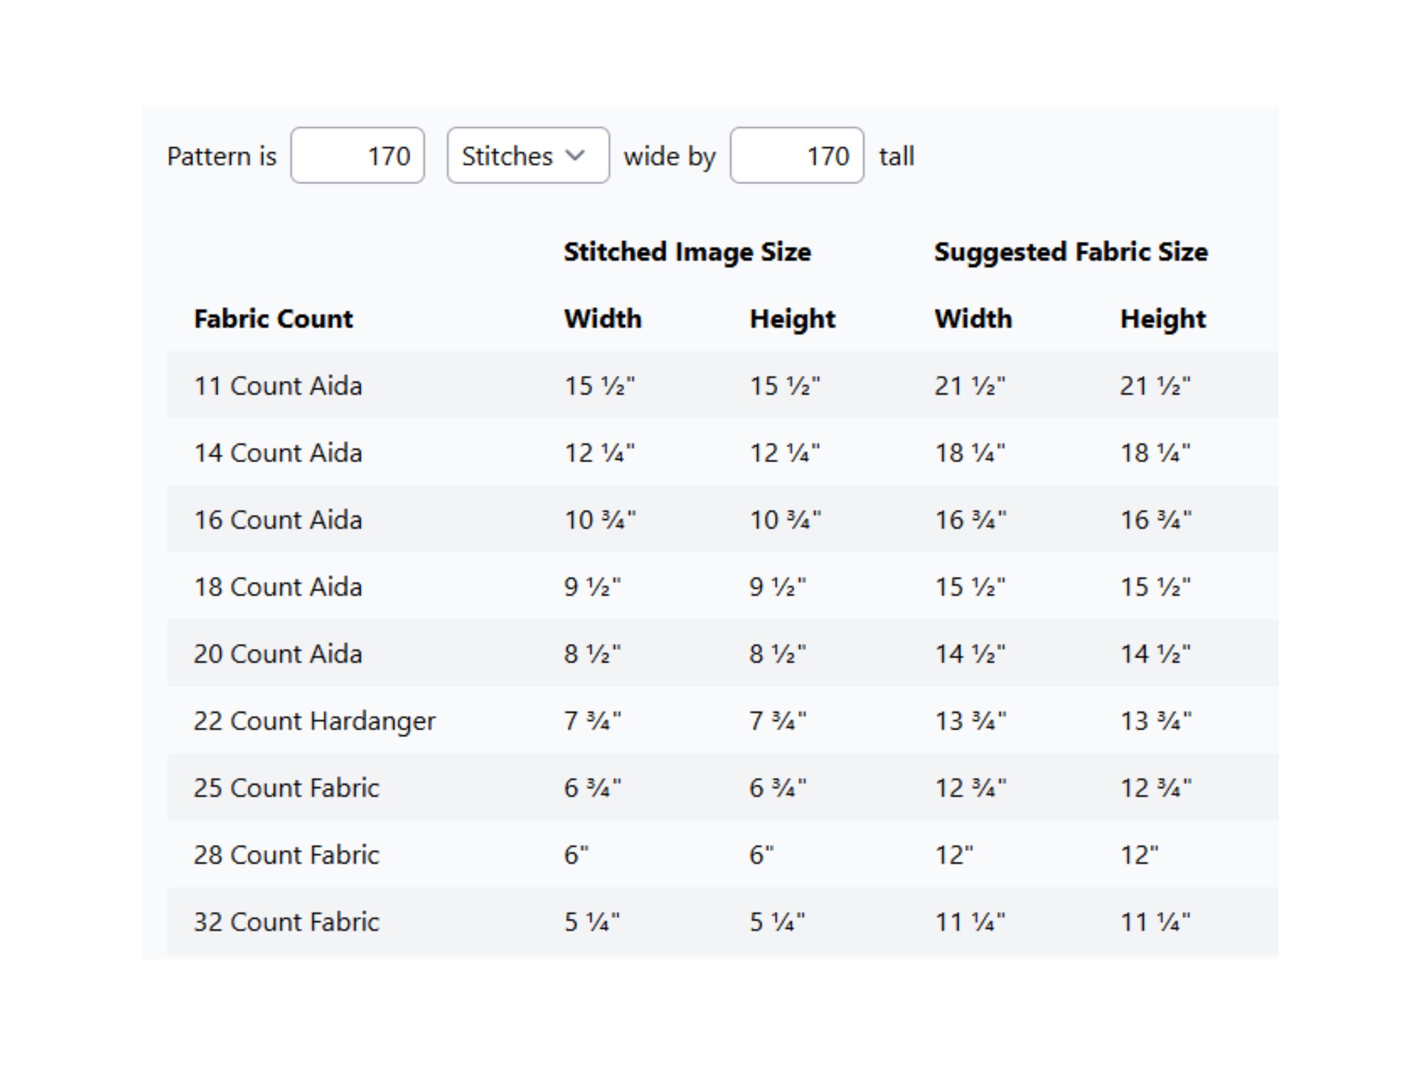The width and height of the screenshot is (1421, 1066).
Task: Select the '22 Count Hardanger' row label
Action: 315,721
